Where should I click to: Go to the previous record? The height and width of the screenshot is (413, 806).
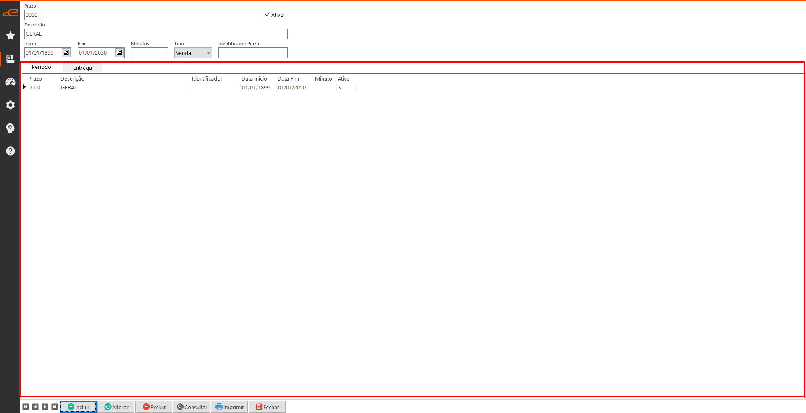click(35, 407)
